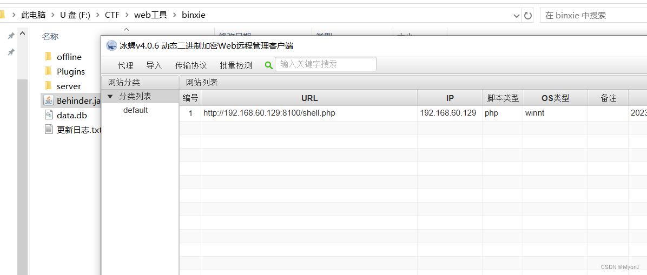647x275 pixels.
Task: Click the server folder icon
Action: coord(48,86)
